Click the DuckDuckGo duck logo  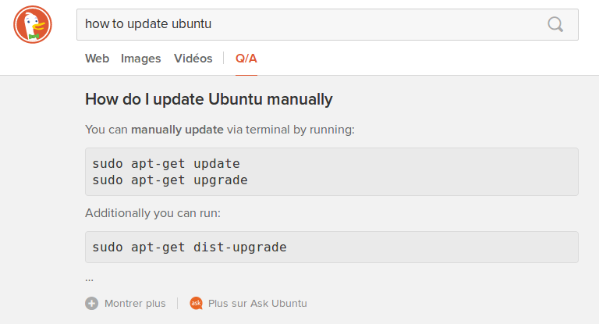31,24
